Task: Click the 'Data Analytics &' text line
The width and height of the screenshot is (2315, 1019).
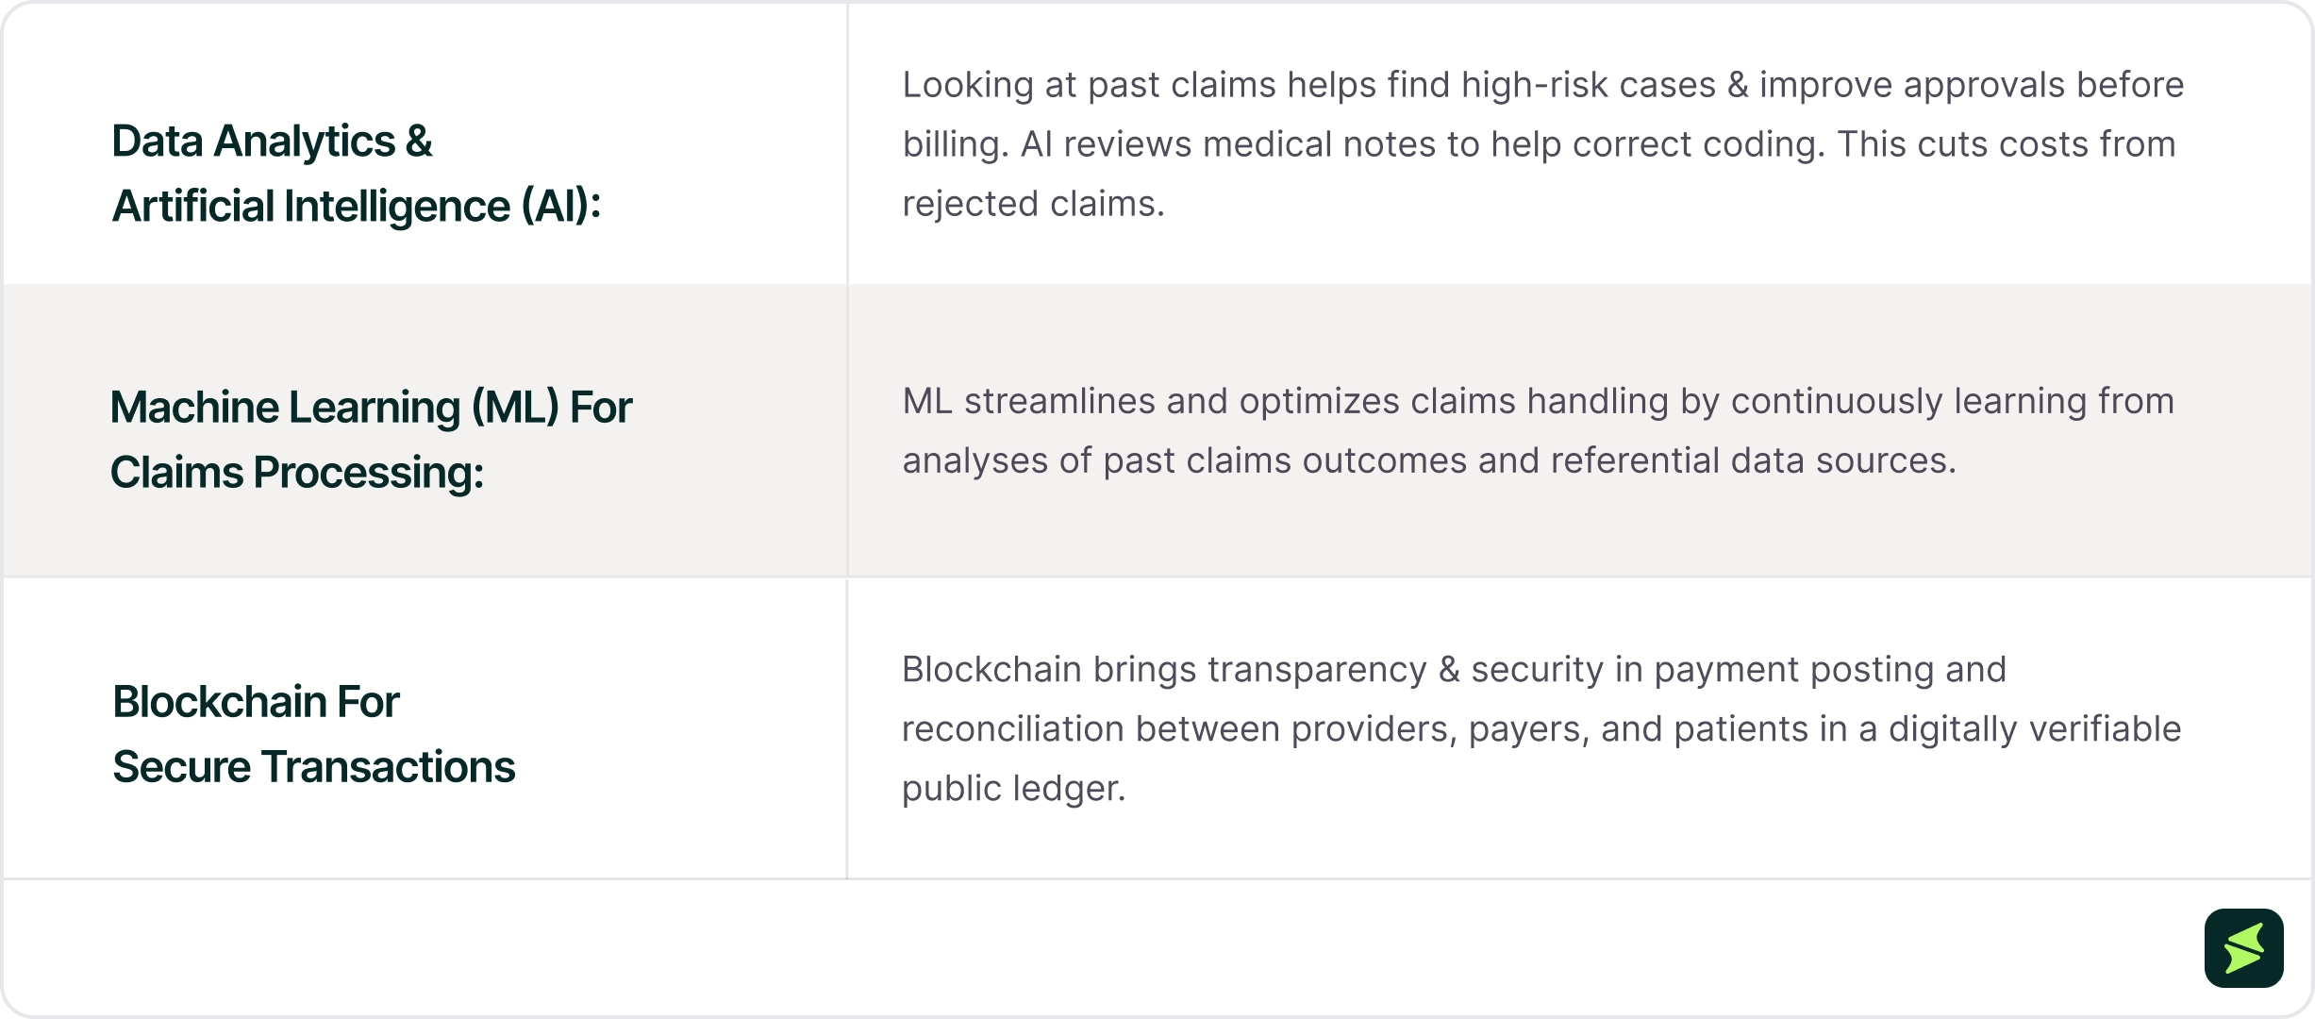Action: tap(272, 142)
